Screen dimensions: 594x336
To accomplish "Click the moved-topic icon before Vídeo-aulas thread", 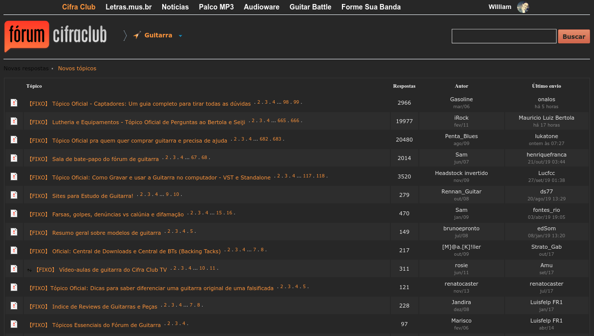I will click(29, 270).
